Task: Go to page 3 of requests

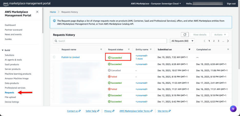Action: (218, 41)
